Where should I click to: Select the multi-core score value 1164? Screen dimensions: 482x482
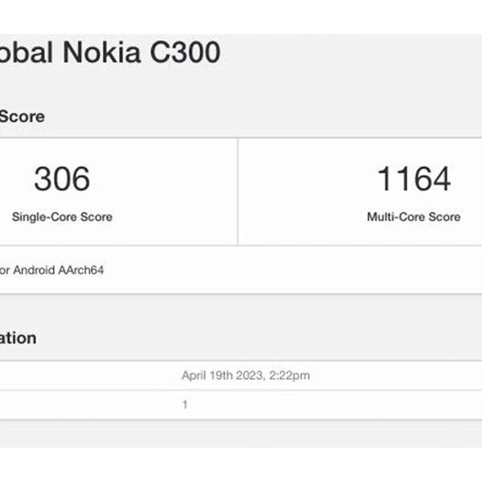pos(414,178)
